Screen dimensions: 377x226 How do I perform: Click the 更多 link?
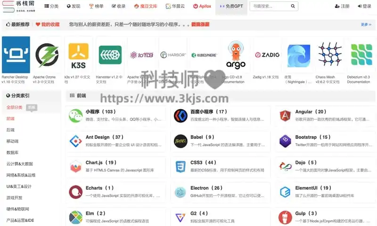click(x=366, y=24)
